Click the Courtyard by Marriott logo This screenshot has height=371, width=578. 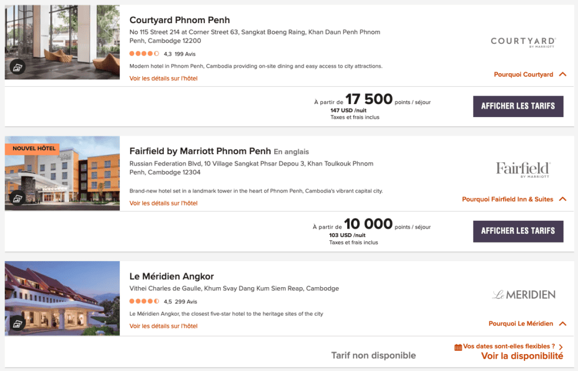[523, 42]
